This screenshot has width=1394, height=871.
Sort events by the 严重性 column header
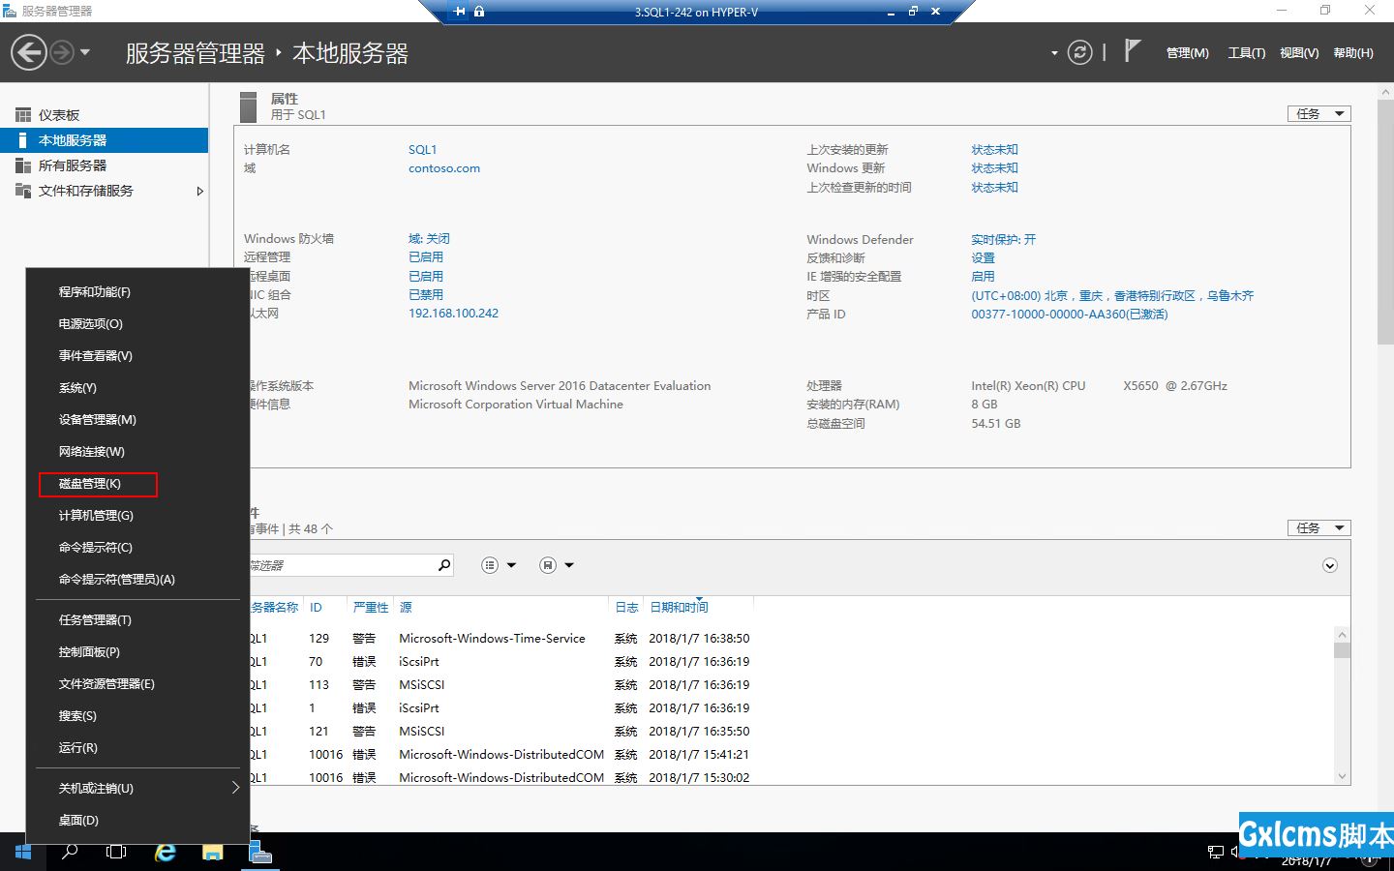pyautogui.click(x=371, y=608)
